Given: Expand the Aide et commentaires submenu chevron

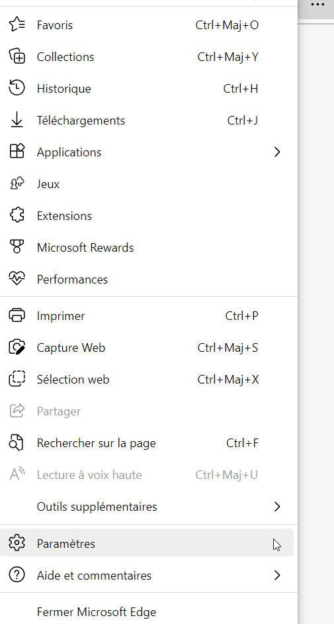Looking at the screenshot, I should coord(277,575).
